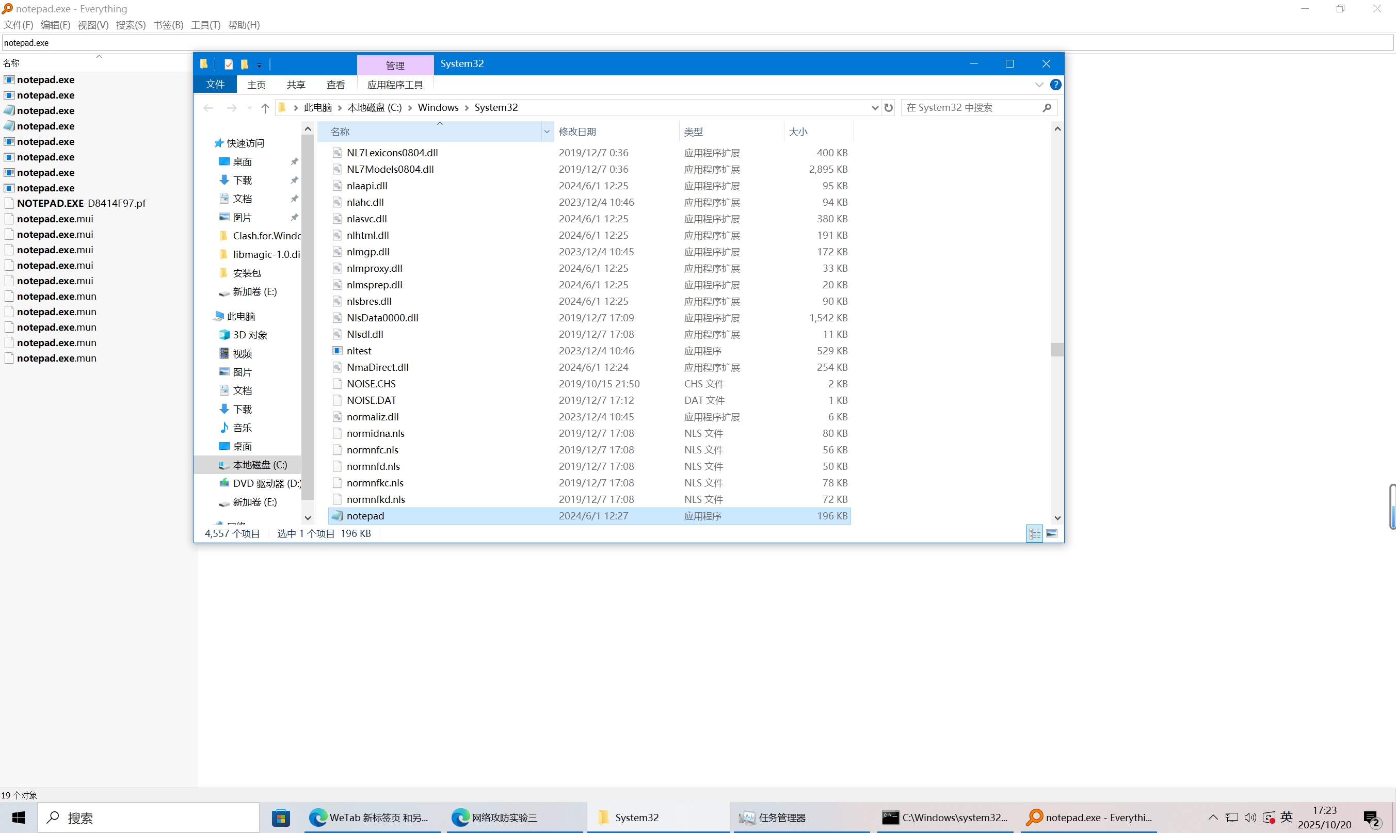The height and width of the screenshot is (833, 1396).
Task: Click the refresh icon beside address bar
Action: pyautogui.click(x=888, y=107)
